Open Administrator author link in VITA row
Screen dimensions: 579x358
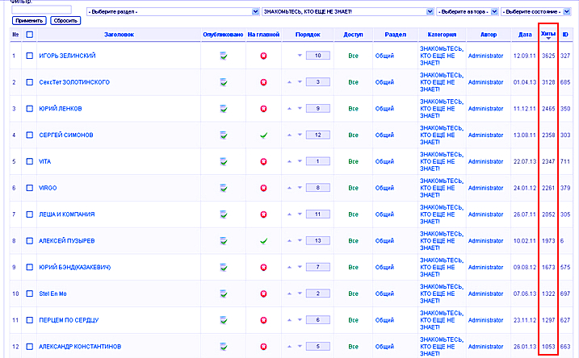[485, 161]
